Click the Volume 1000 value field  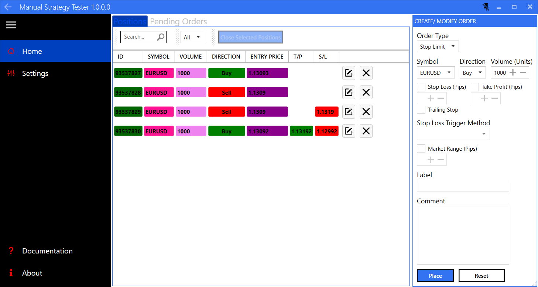(500, 73)
